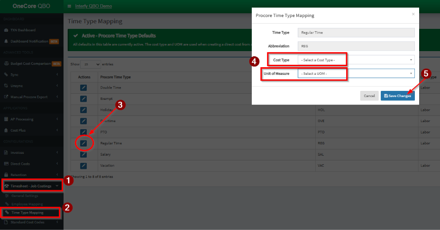Open the Unit of Measure dropdown
Viewport: 440px width, 230px height.
(x=356, y=73)
